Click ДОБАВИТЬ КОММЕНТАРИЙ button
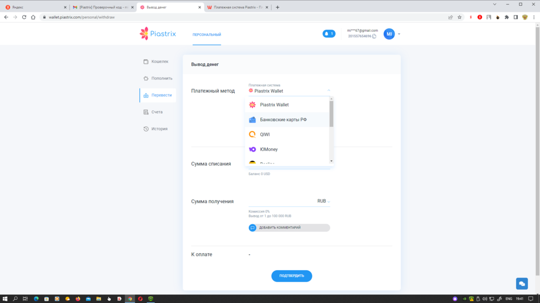 (289, 228)
